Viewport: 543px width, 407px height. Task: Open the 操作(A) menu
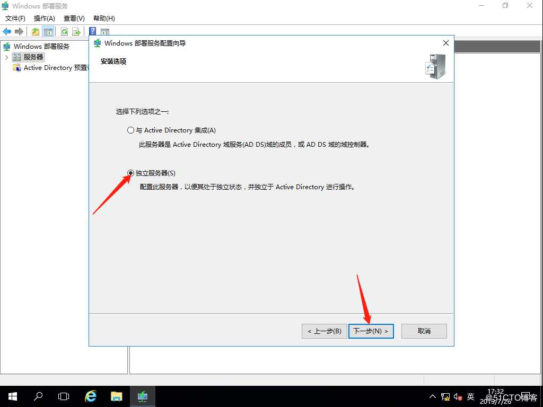coord(45,19)
